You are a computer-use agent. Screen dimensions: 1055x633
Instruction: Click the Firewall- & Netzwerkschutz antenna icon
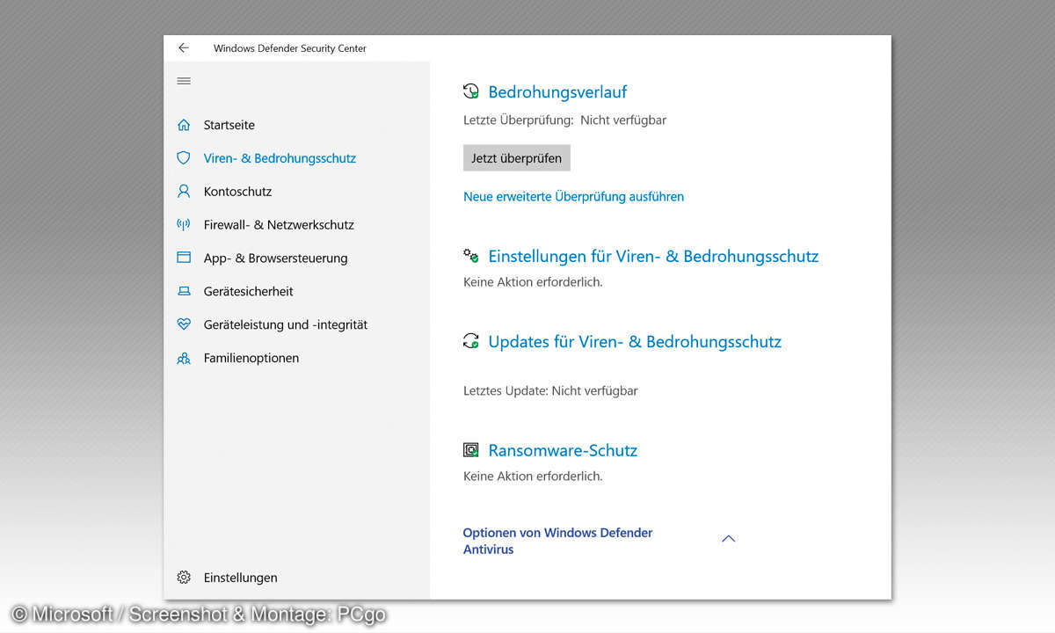184,224
